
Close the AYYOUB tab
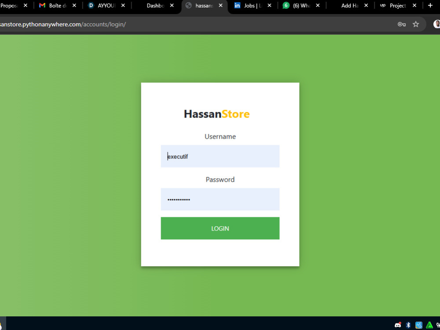coord(123,5)
